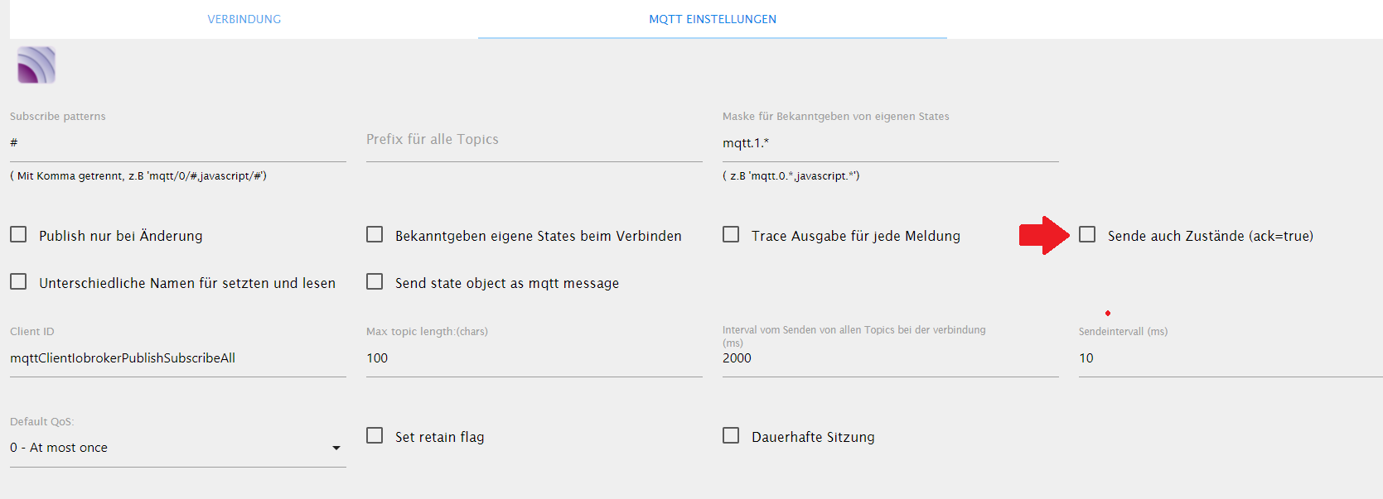Toggle Unterschiedliche Namen für setzten und lesen
The image size is (1383, 499).
click(x=18, y=282)
